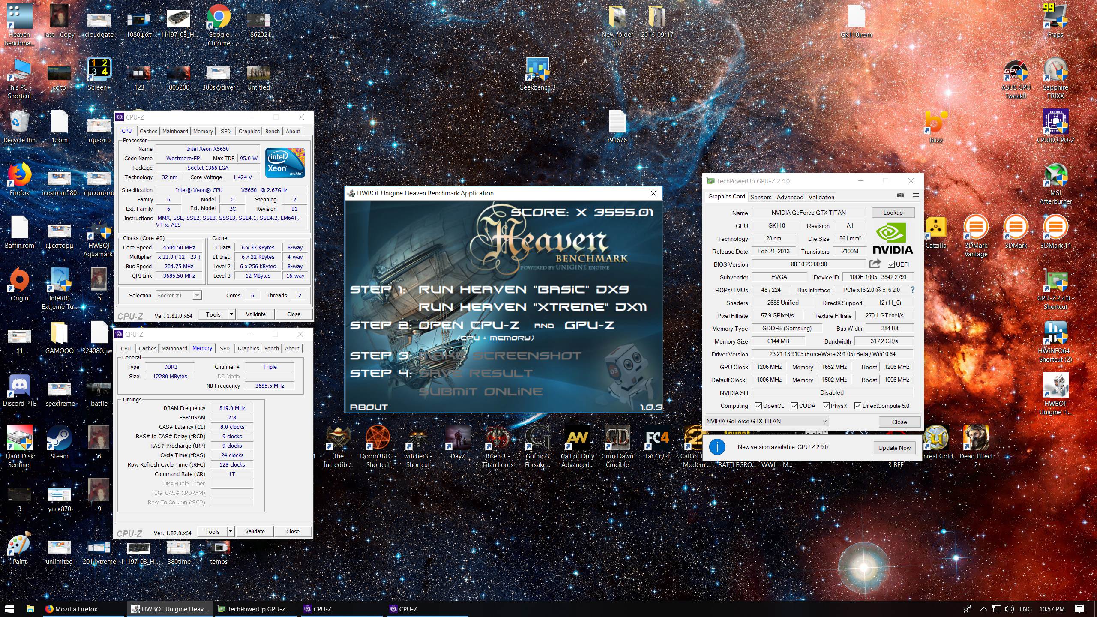Switch to Caches tab in upper CPU-Z window

[x=148, y=132]
